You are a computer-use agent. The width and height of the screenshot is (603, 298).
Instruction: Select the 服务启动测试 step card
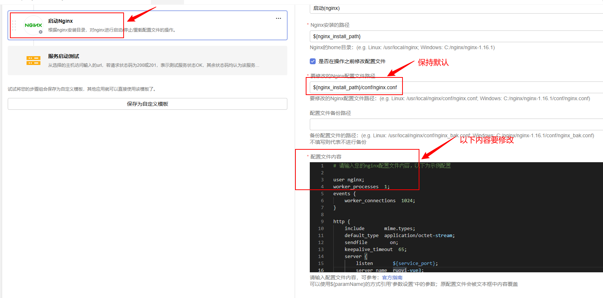click(x=148, y=61)
